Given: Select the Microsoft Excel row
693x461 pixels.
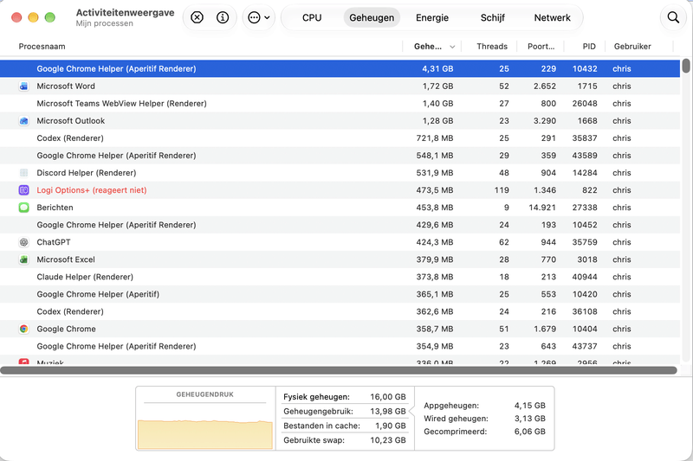Looking at the screenshot, I should tap(340, 259).
